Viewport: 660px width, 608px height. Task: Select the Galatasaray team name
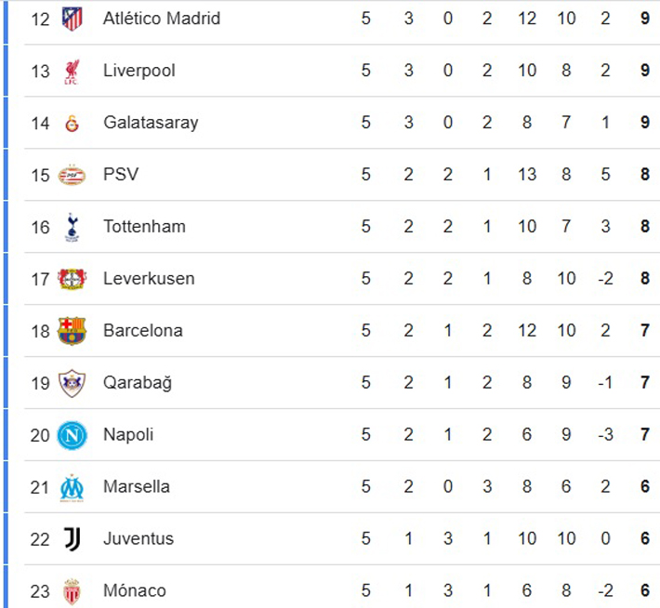(x=151, y=123)
